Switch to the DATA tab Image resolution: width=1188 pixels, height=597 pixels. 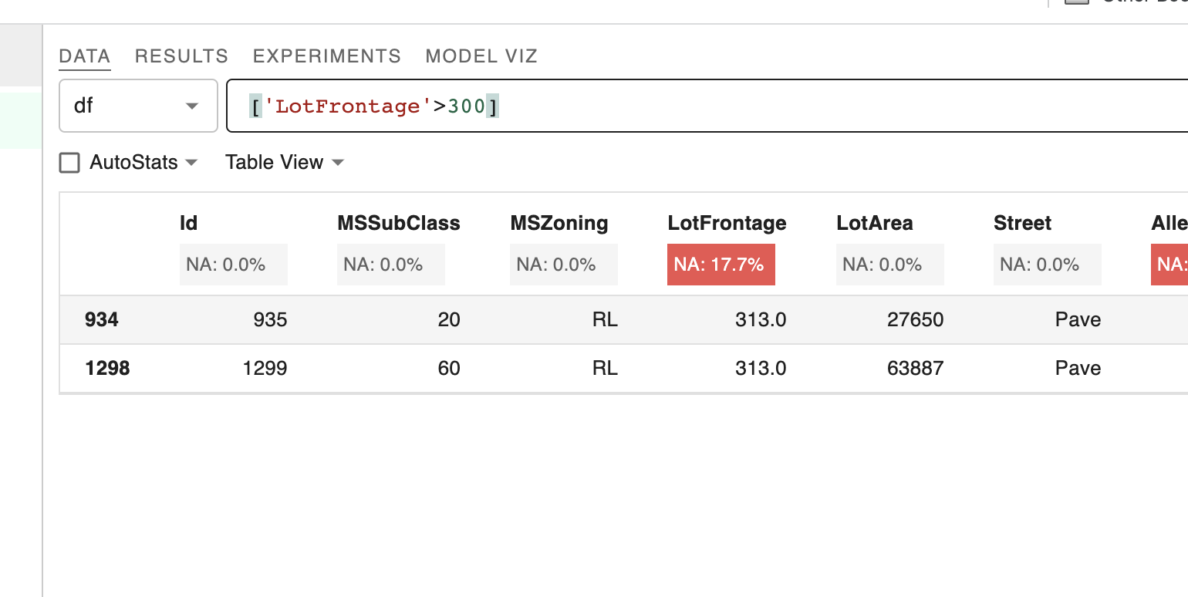85,56
